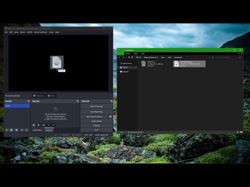Go forward in the Downloads Explorer window
The height and width of the screenshot is (187, 250).
(123, 57)
